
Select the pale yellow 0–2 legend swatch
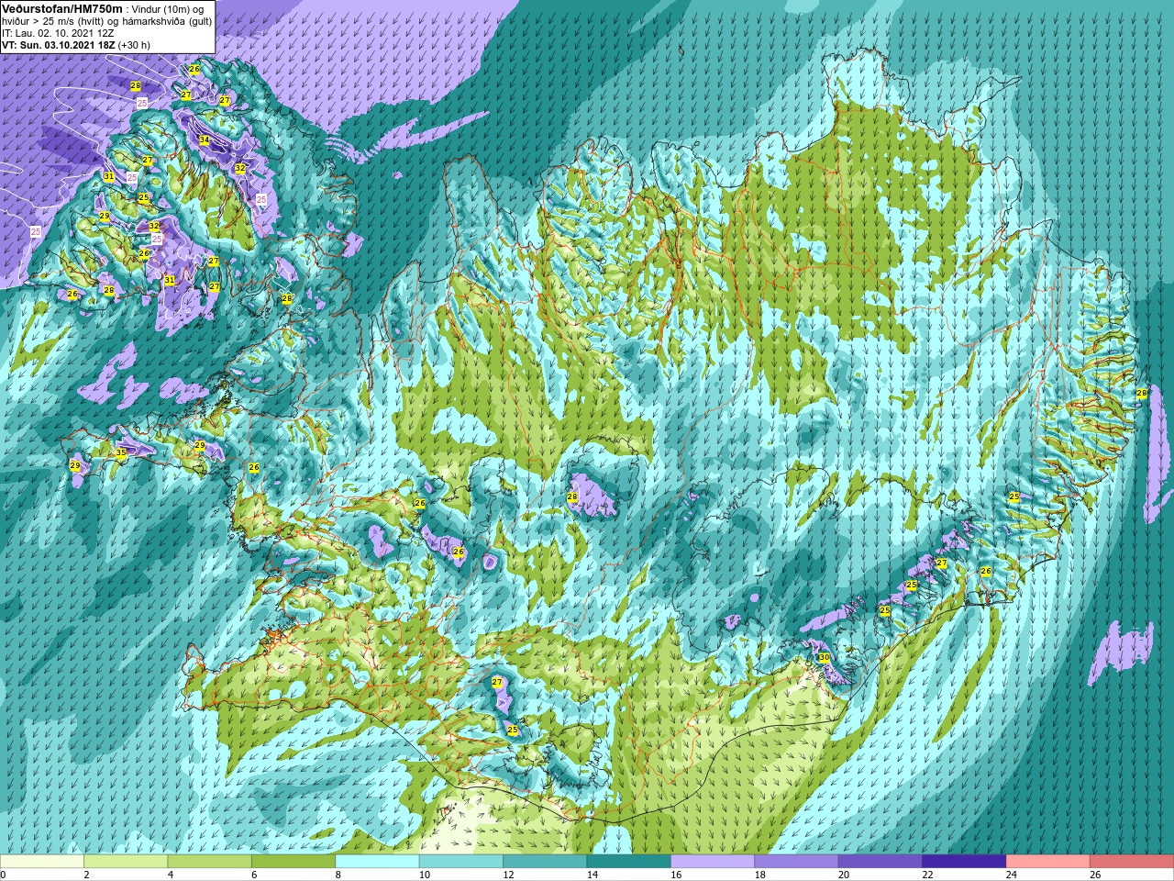(42, 862)
